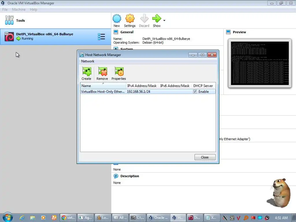296x222 pixels.
Task: Click 192.168.56.1/24 address cell
Action: 138,92
